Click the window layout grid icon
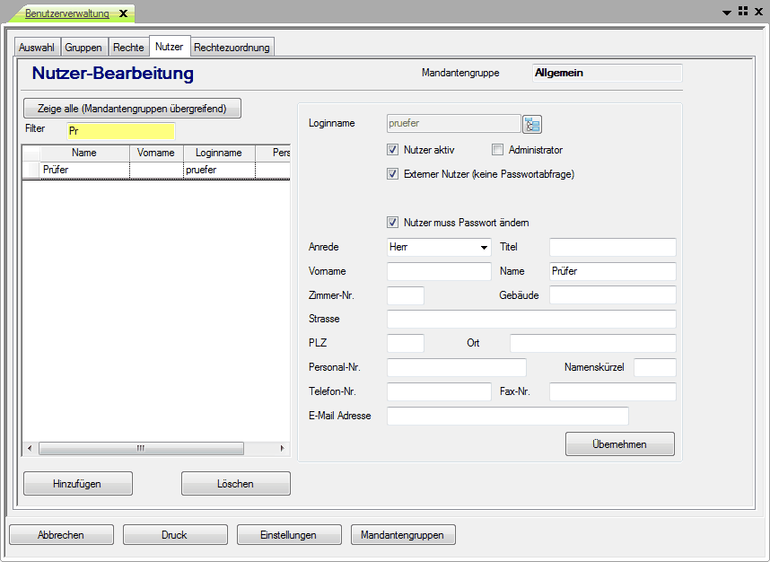The width and height of the screenshot is (770, 562). pos(742,12)
